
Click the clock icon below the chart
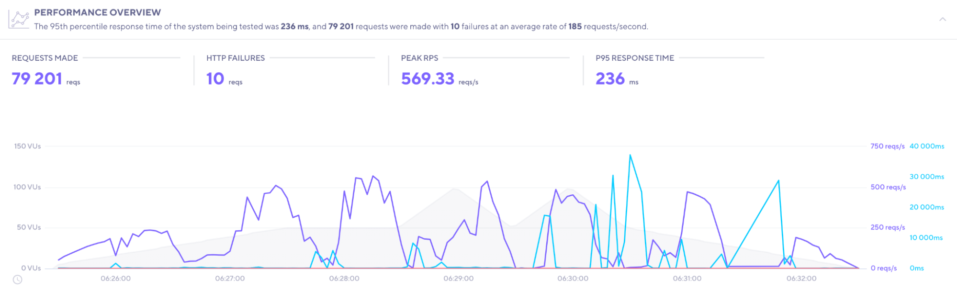pos(17,280)
